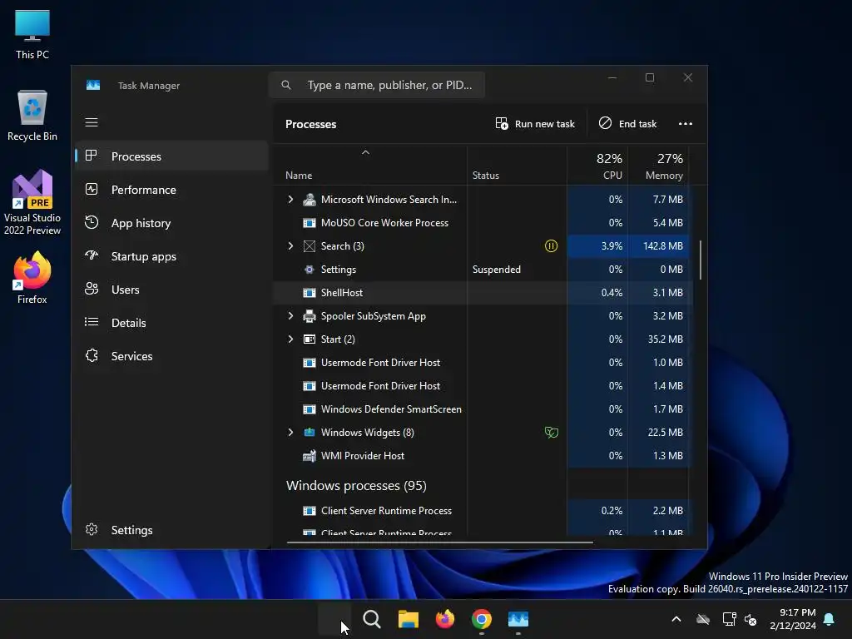Select the Recycle Bin desktop icon
Screen dimensions: 852x639
pos(32,115)
